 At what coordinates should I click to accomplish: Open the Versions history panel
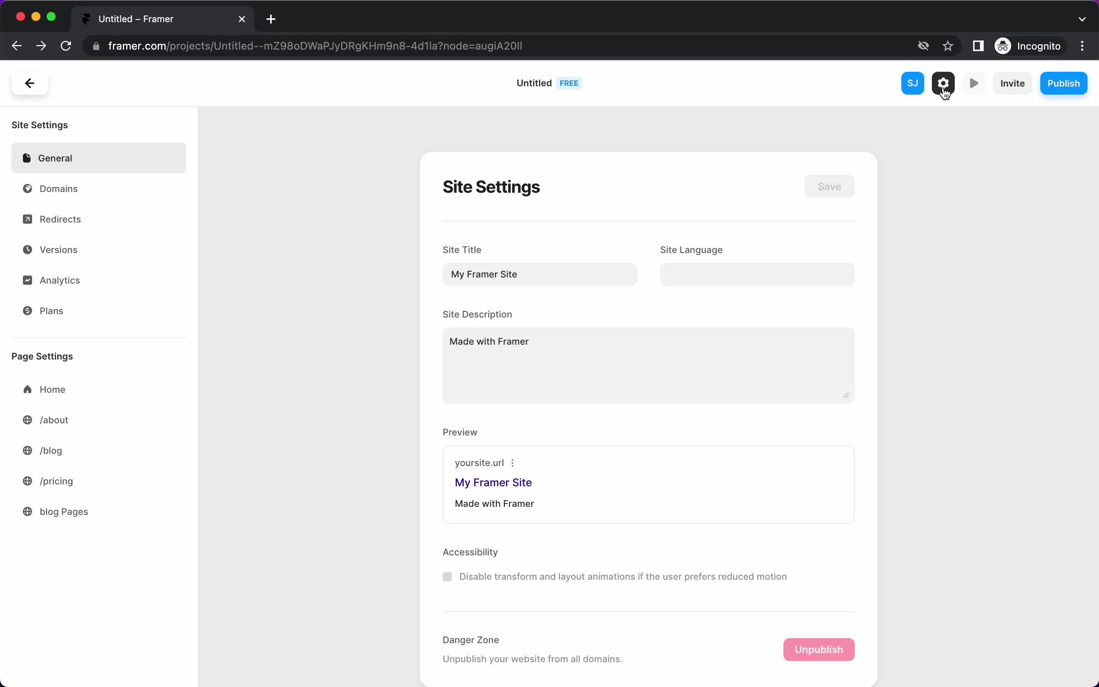click(58, 249)
